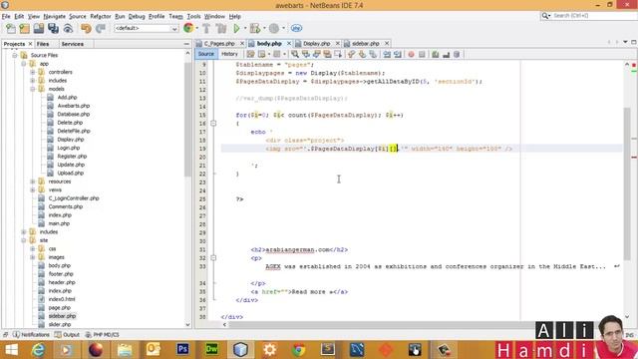Screen dimensions: 638x359
Task: Open Dreamweaver from the taskbar
Action: click(211, 350)
